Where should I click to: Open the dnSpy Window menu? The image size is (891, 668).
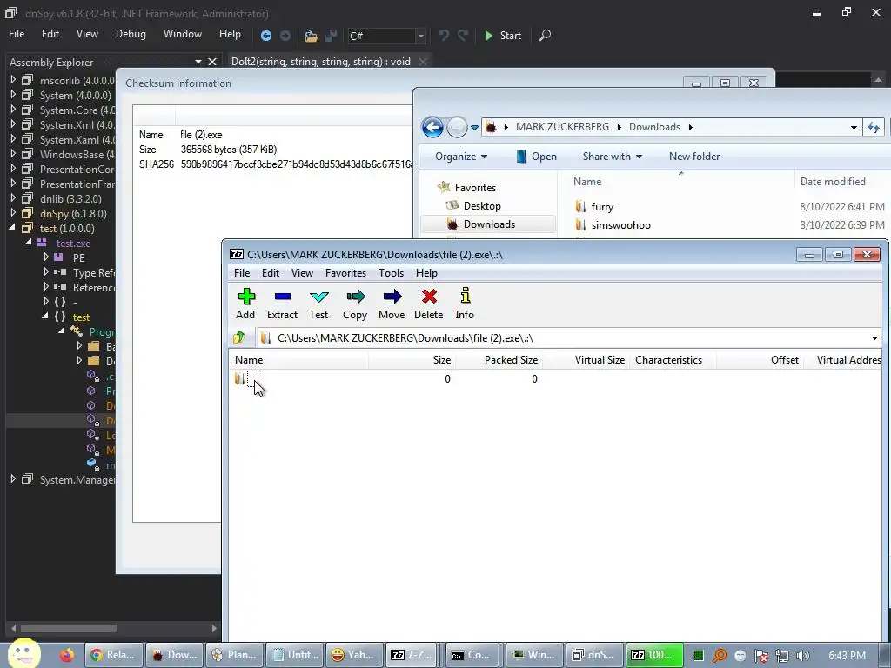point(183,34)
